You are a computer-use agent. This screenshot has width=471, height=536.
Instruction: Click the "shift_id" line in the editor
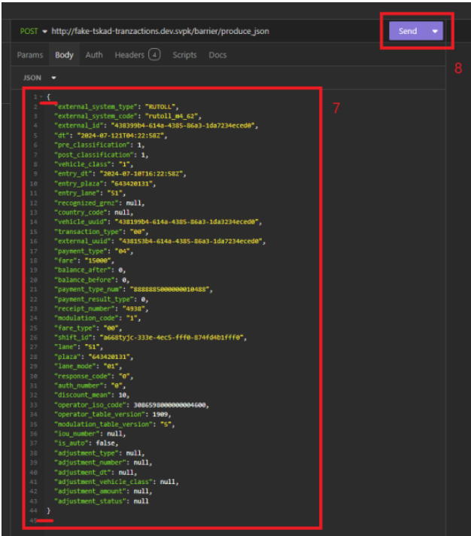coord(150,337)
